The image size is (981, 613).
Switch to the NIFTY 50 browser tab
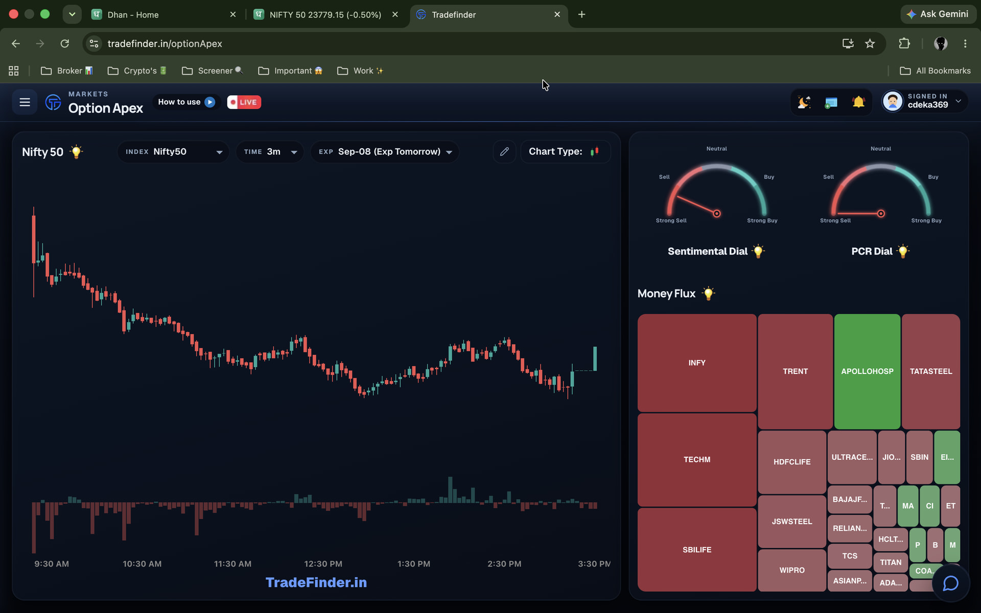click(325, 15)
